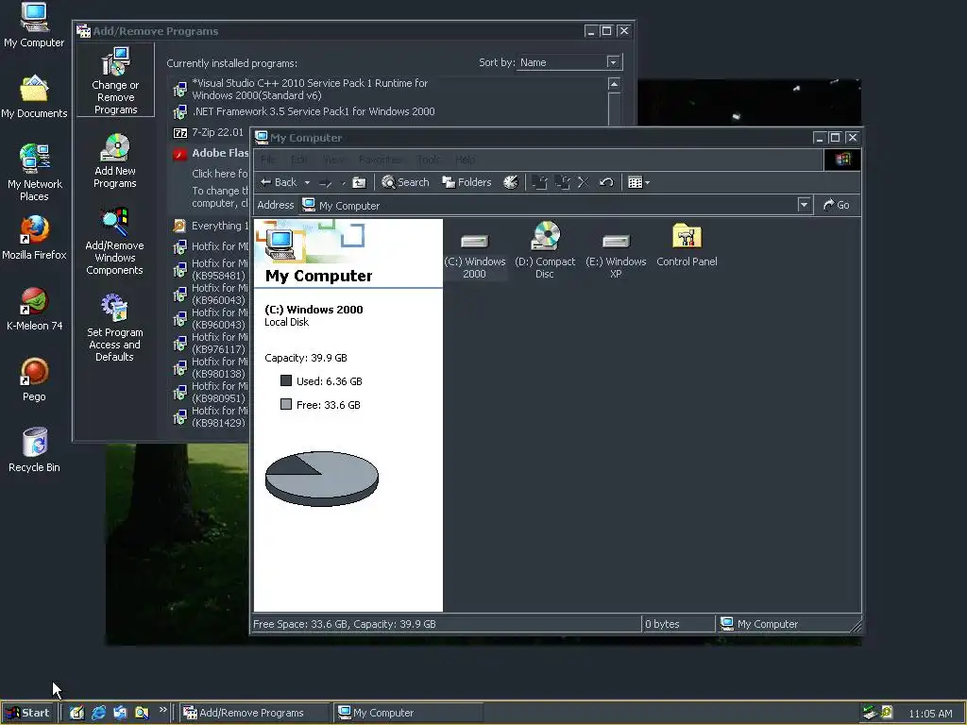This screenshot has width=967, height=725.
Task: Click the Move To toolbar icon
Action: [x=539, y=182]
